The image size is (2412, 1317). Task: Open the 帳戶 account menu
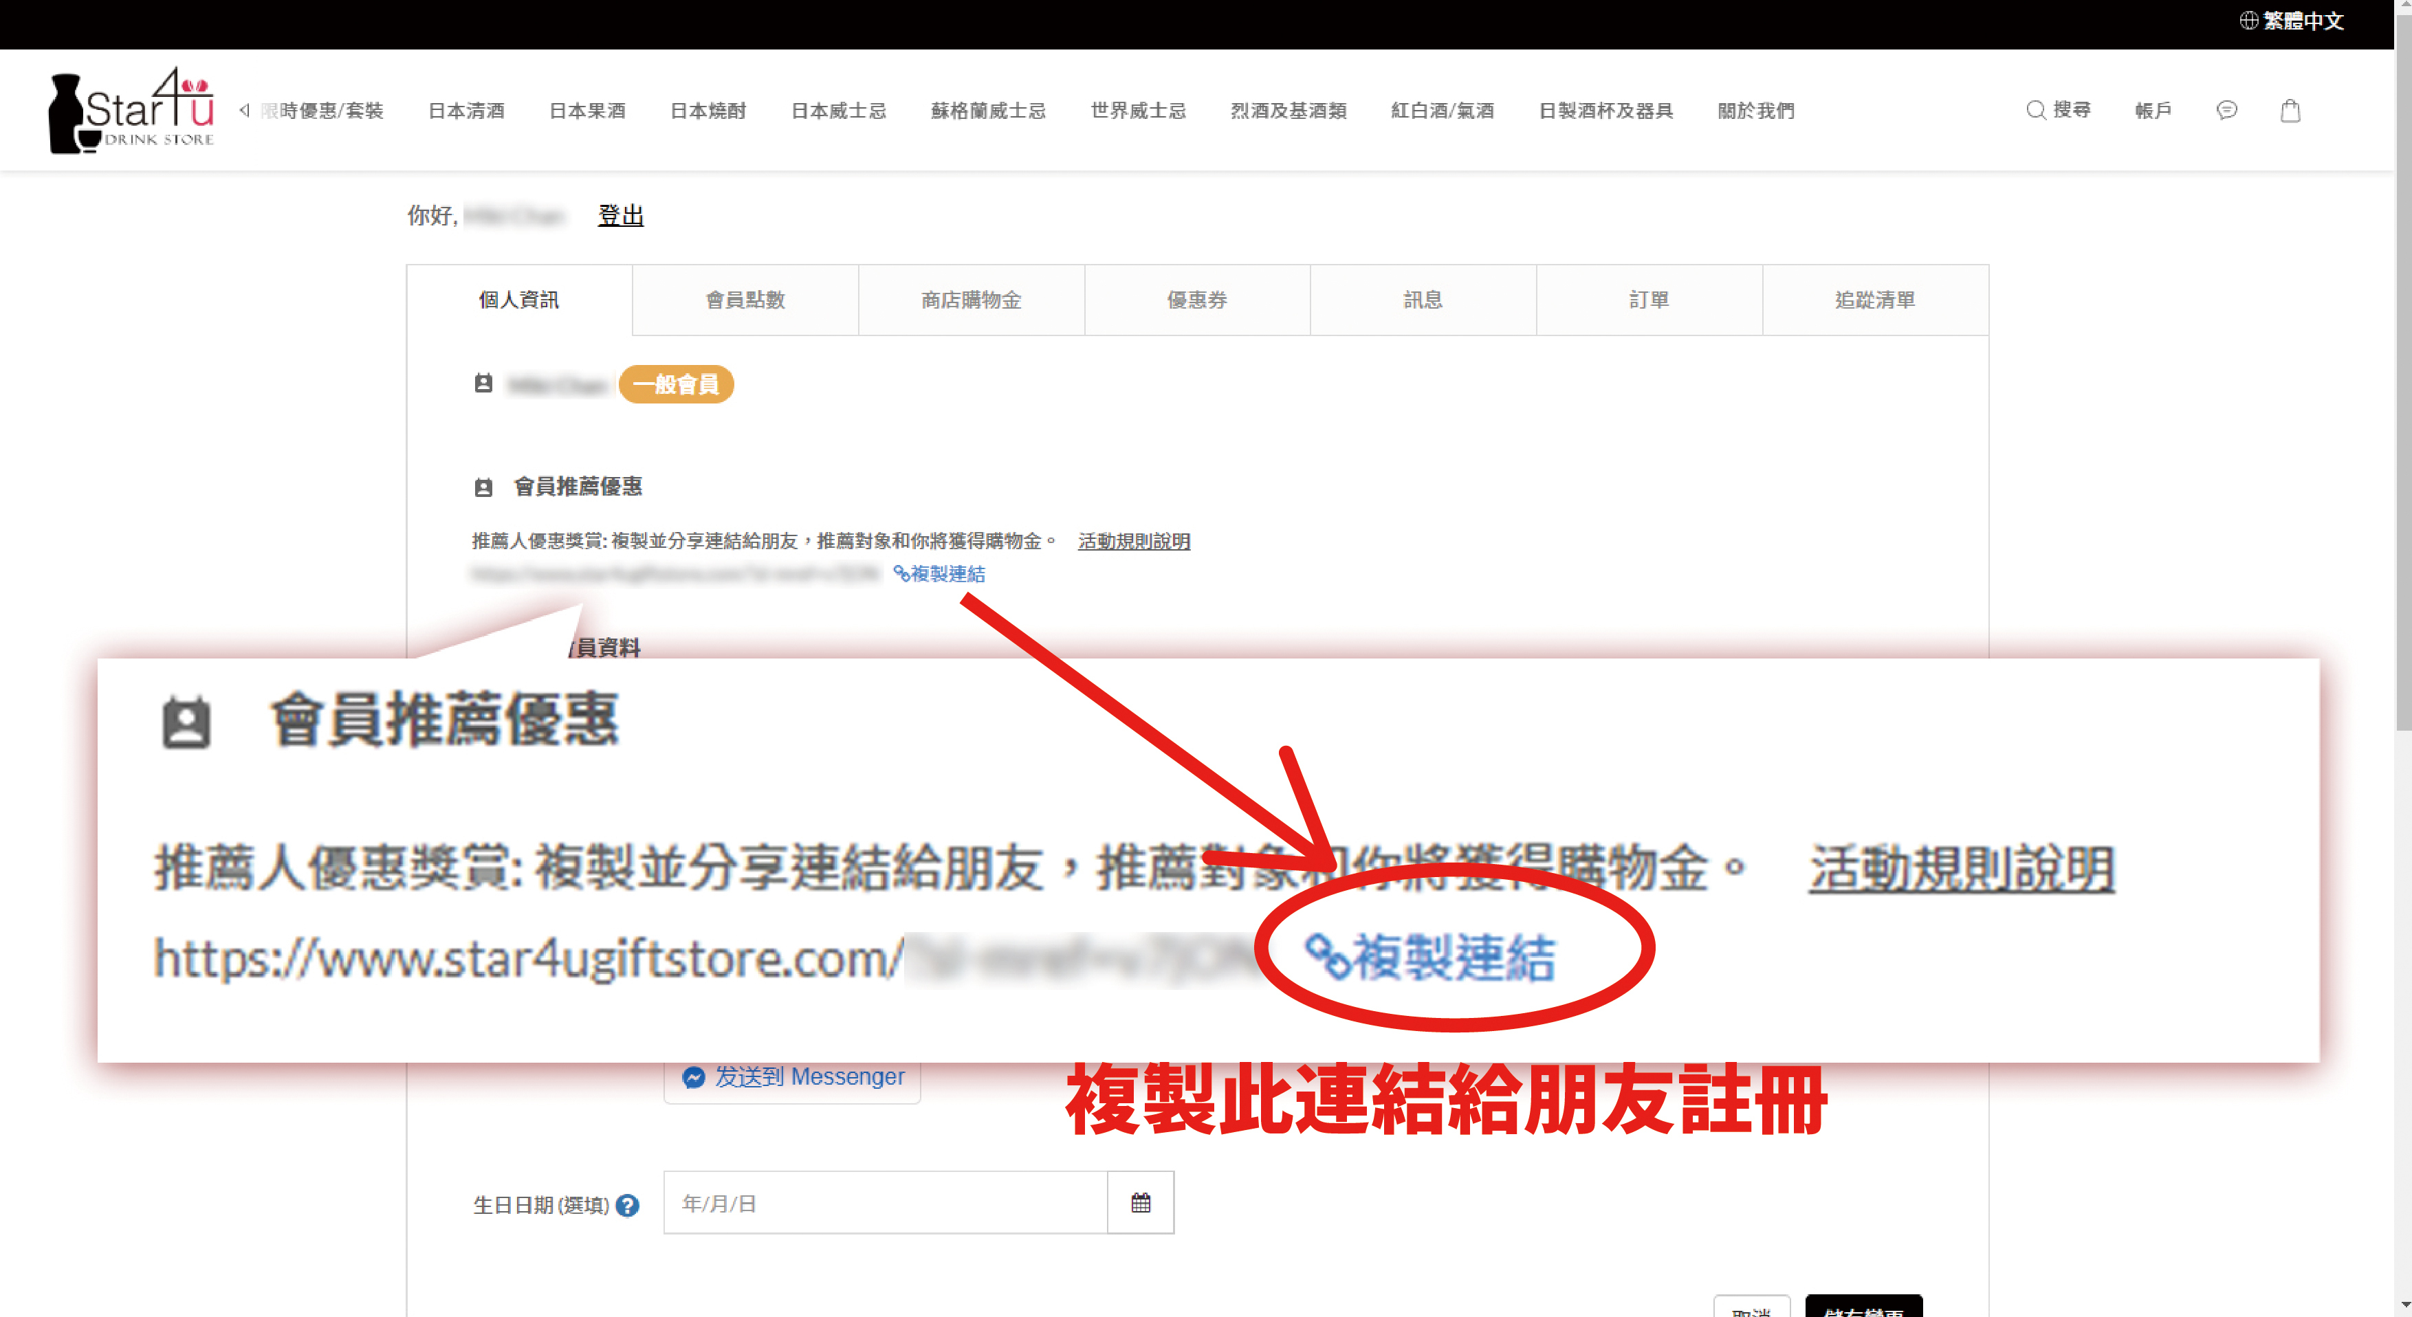point(2153,111)
